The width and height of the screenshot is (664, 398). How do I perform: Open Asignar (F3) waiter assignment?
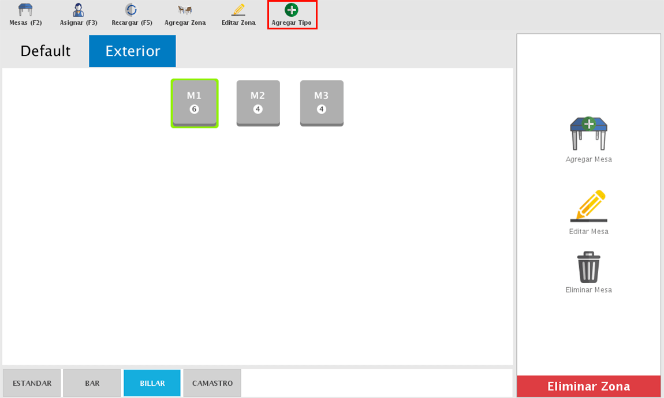(79, 10)
